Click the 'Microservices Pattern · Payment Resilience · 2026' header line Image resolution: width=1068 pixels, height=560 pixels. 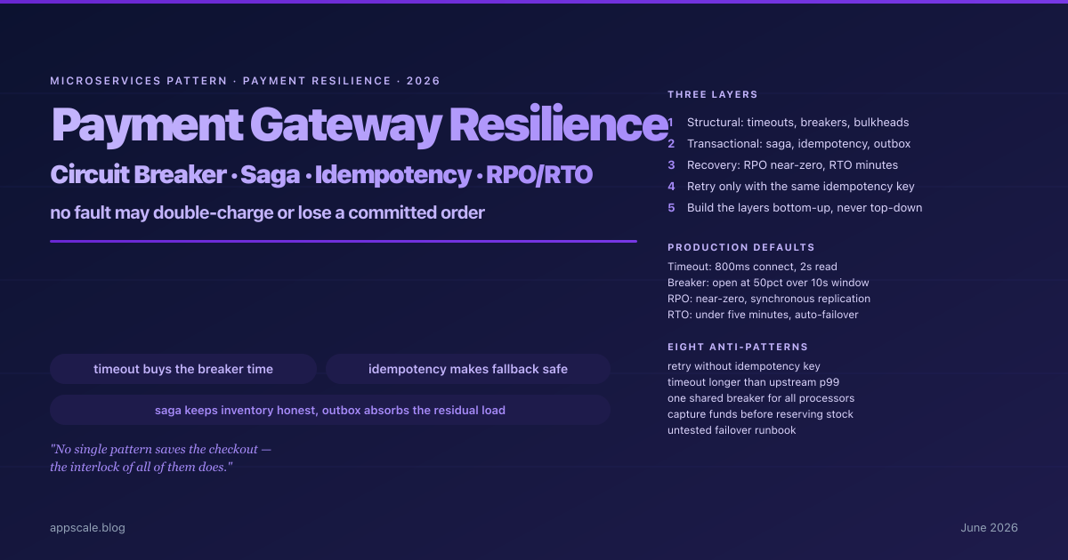click(246, 81)
